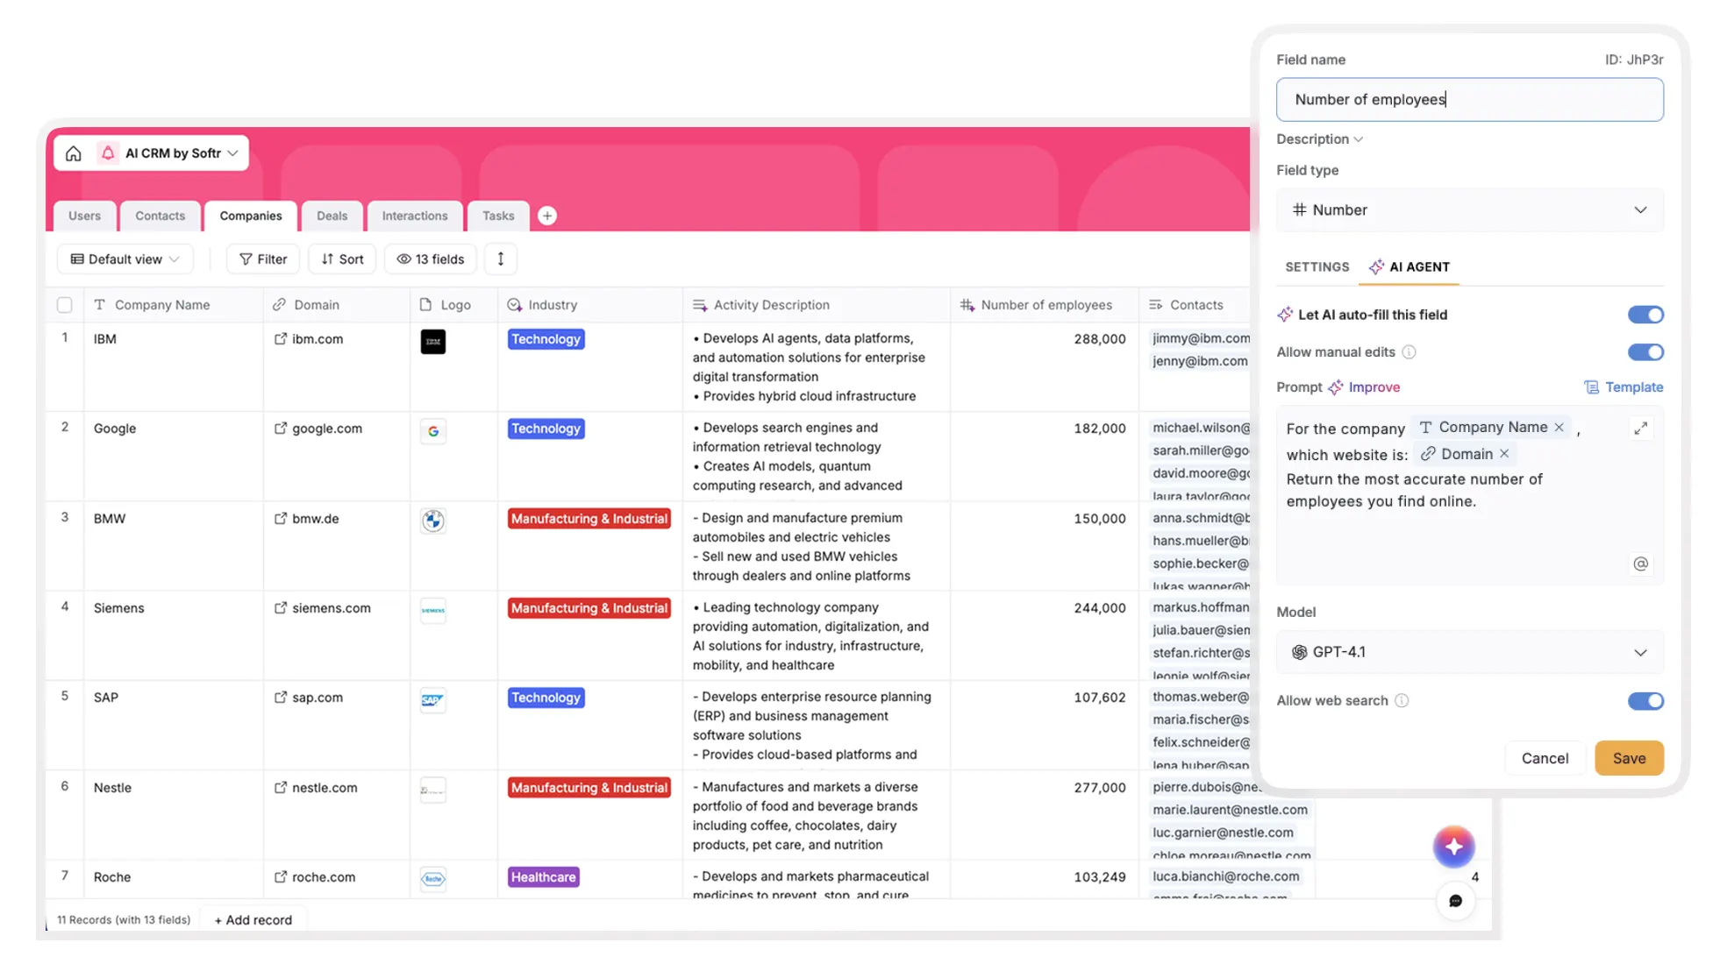Open the Sort options

pyautogui.click(x=342, y=259)
